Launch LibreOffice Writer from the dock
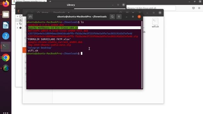 click(x=6, y=25)
